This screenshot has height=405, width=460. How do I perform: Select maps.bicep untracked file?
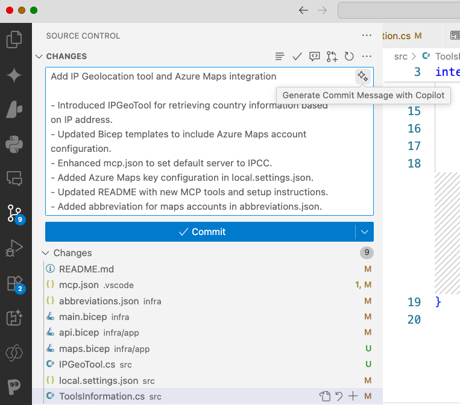208,349
